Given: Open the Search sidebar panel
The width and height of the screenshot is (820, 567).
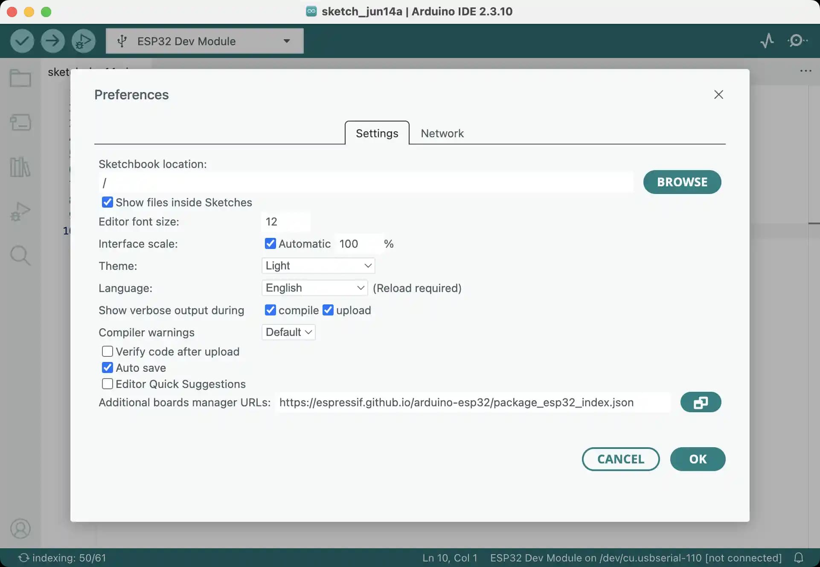Looking at the screenshot, I should coord(20,255).
